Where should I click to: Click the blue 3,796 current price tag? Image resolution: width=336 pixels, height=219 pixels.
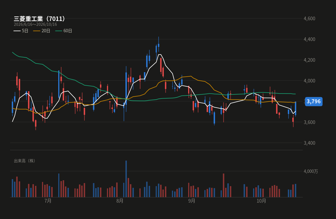click(x=314, y=101)
